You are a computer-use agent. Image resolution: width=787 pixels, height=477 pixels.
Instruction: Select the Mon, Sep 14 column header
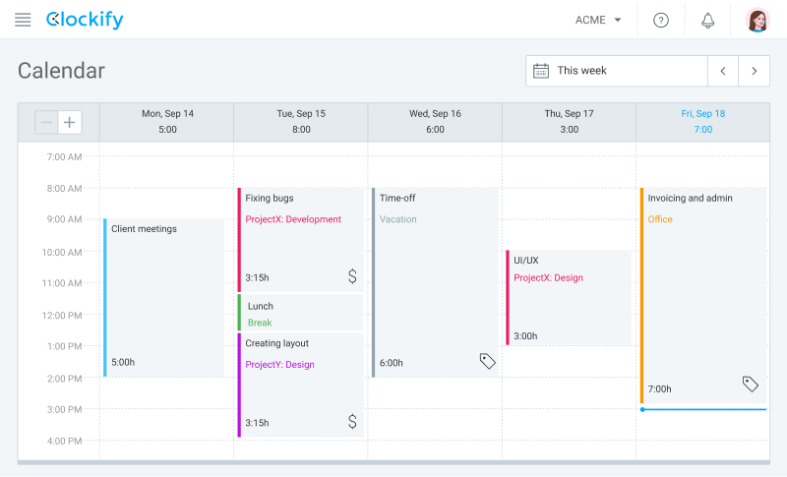tap(167, 121)
